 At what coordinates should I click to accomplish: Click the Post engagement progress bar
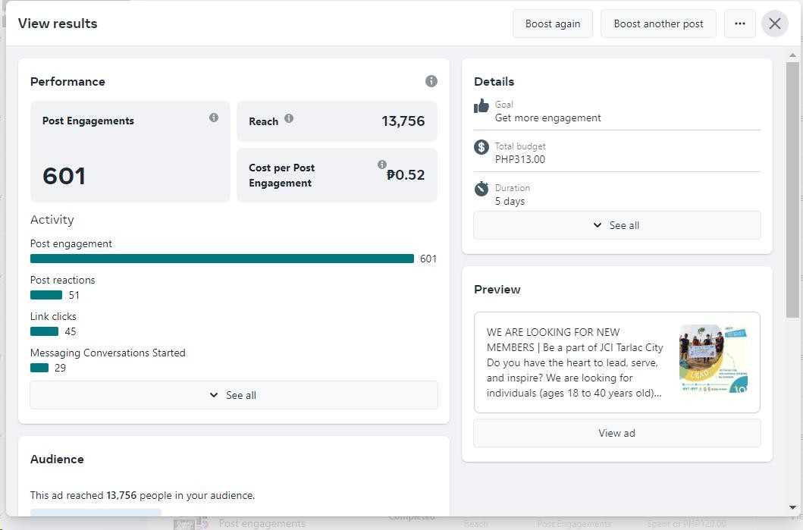222,259
